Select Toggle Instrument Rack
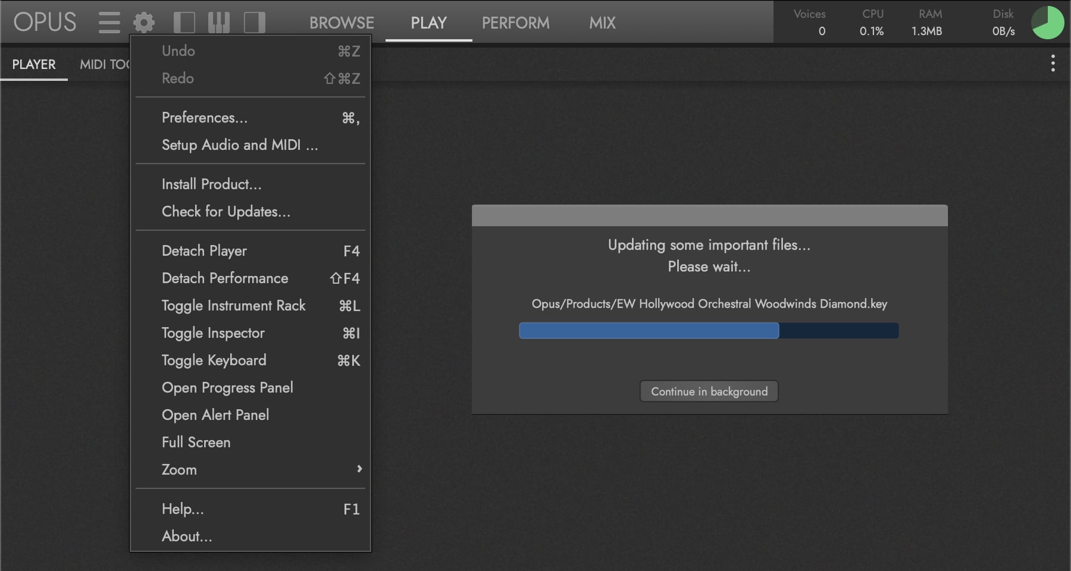 pyautogui.click(x=250, y=306)
